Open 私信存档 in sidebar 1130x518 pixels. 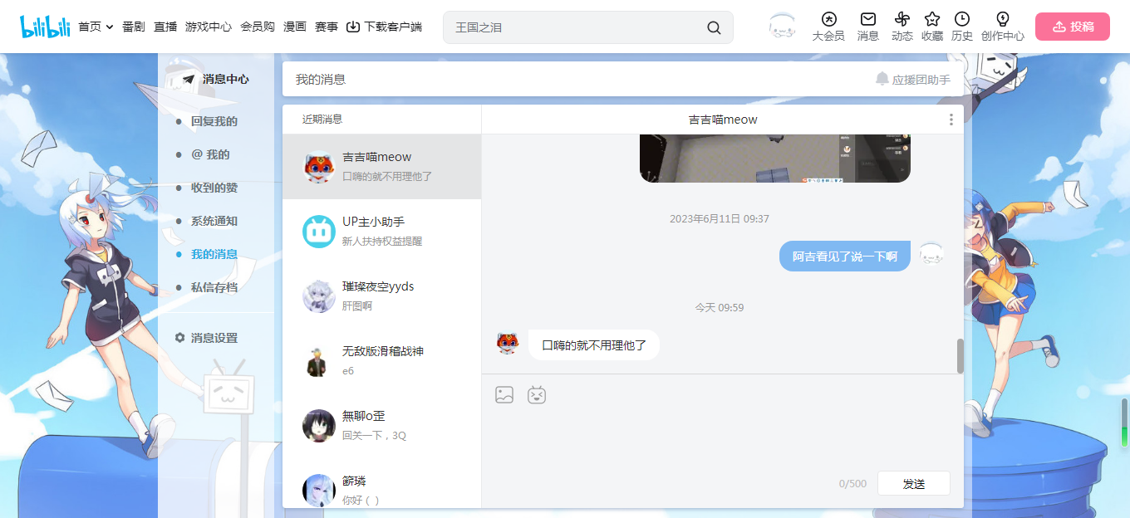pos(214,287)
